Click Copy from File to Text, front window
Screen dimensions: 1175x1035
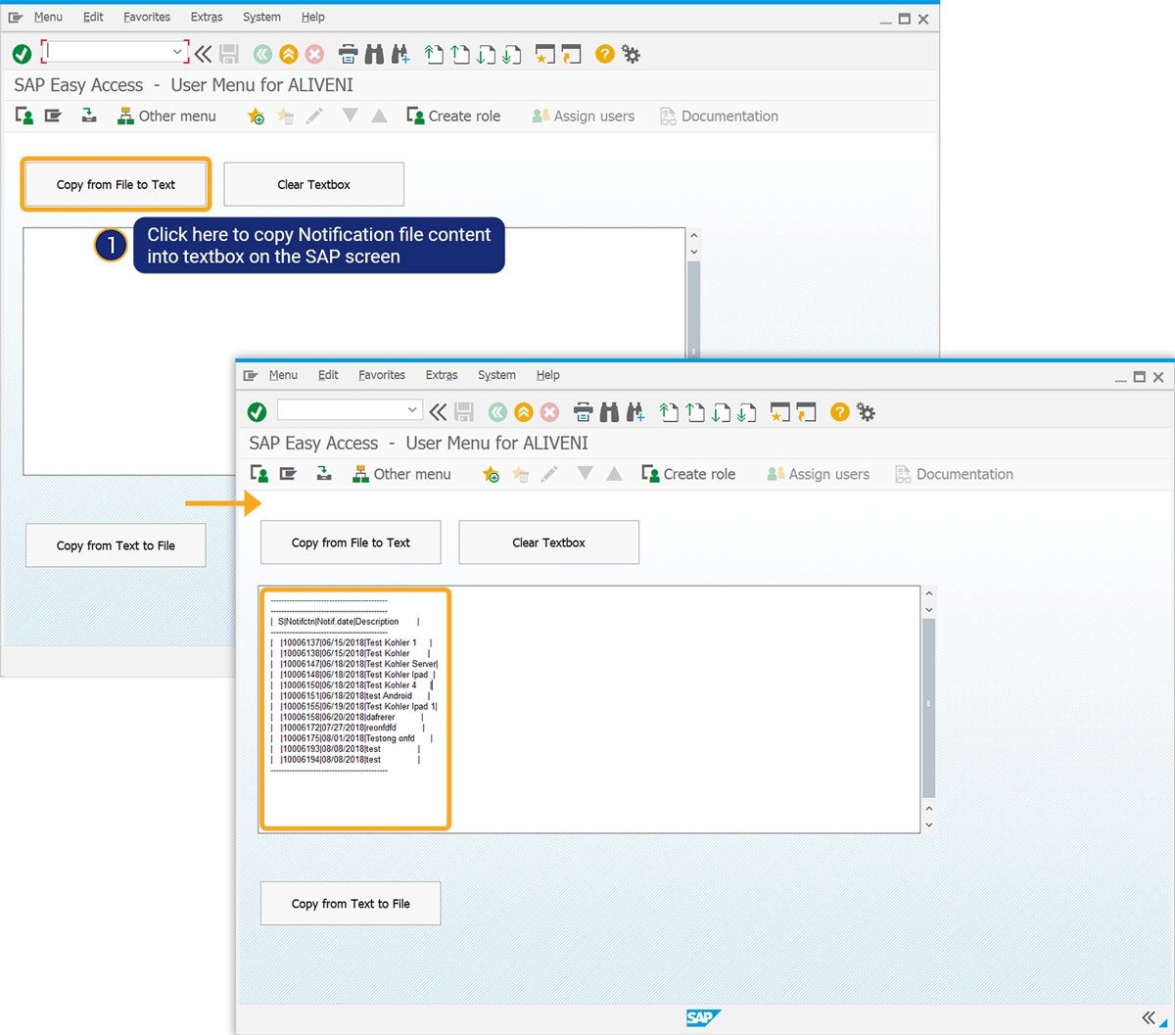tap(351, 542)
